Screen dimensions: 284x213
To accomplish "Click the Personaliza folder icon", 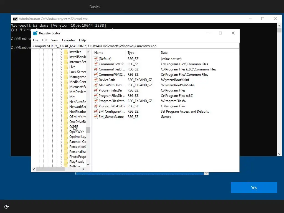I will tap(66, 152).
